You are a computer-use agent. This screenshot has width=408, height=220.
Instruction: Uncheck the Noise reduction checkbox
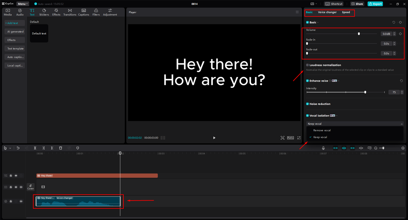pos(308,104)
